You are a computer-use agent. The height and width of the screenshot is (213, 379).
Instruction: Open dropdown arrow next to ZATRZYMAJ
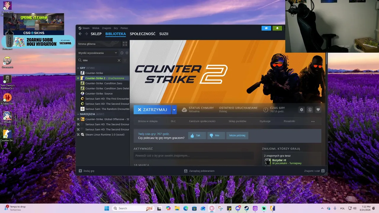[x=174, y=110]
